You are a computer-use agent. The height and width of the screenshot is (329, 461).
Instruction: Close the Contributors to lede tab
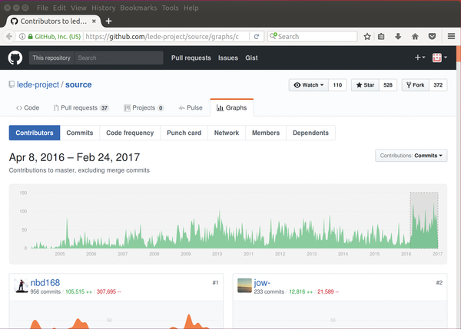tap(94, 21)
